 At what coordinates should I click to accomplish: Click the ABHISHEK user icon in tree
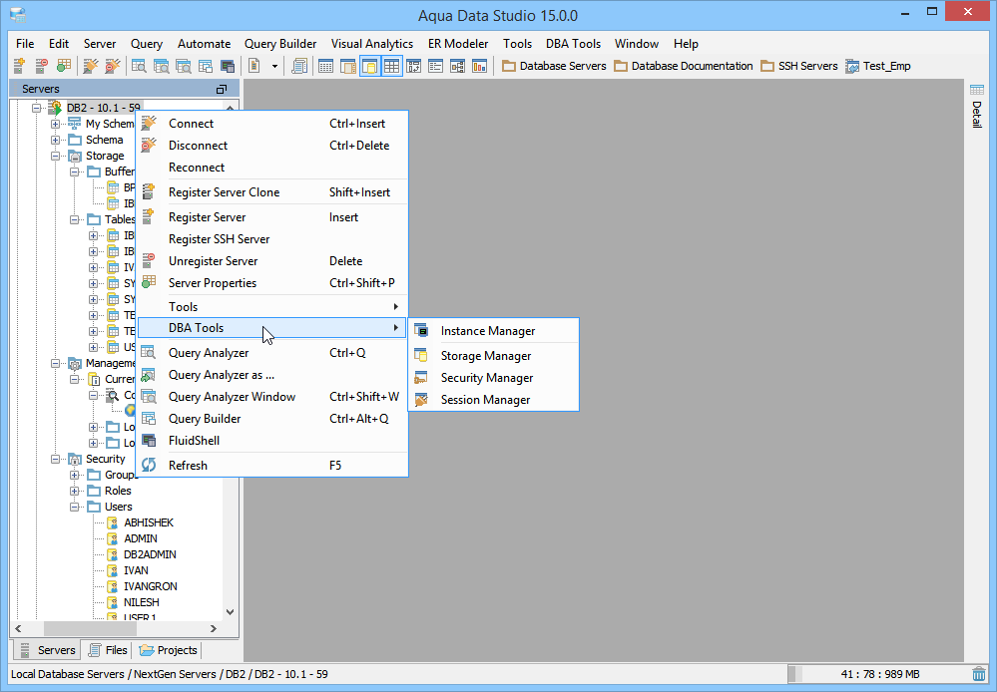coord(113,522)
